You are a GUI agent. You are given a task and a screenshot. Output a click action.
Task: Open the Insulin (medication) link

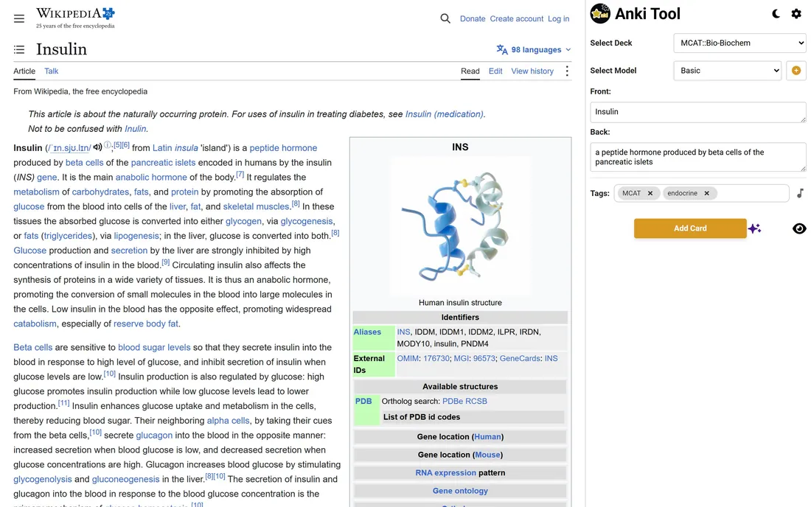[x=445, y=114]
